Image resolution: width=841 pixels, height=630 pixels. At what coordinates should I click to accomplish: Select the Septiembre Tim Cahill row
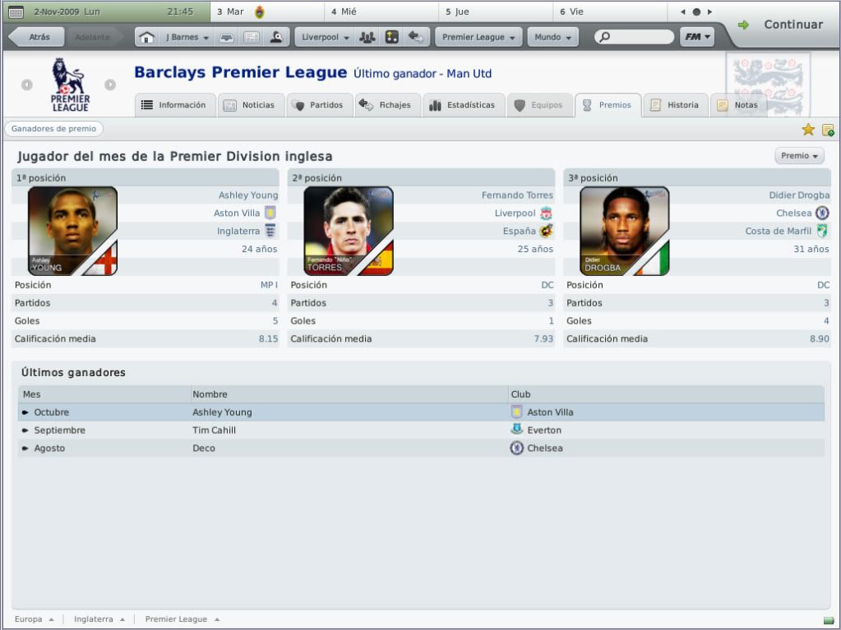[x=421, y=430]
